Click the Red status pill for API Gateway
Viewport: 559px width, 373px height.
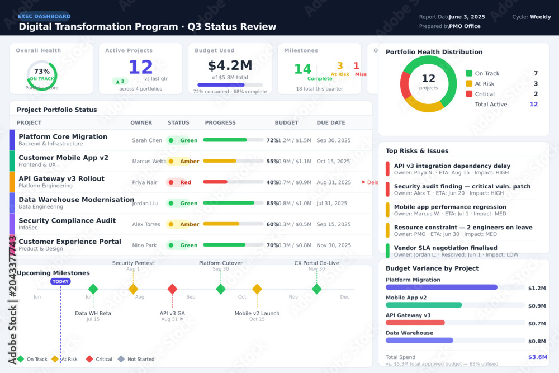(181, 182)
